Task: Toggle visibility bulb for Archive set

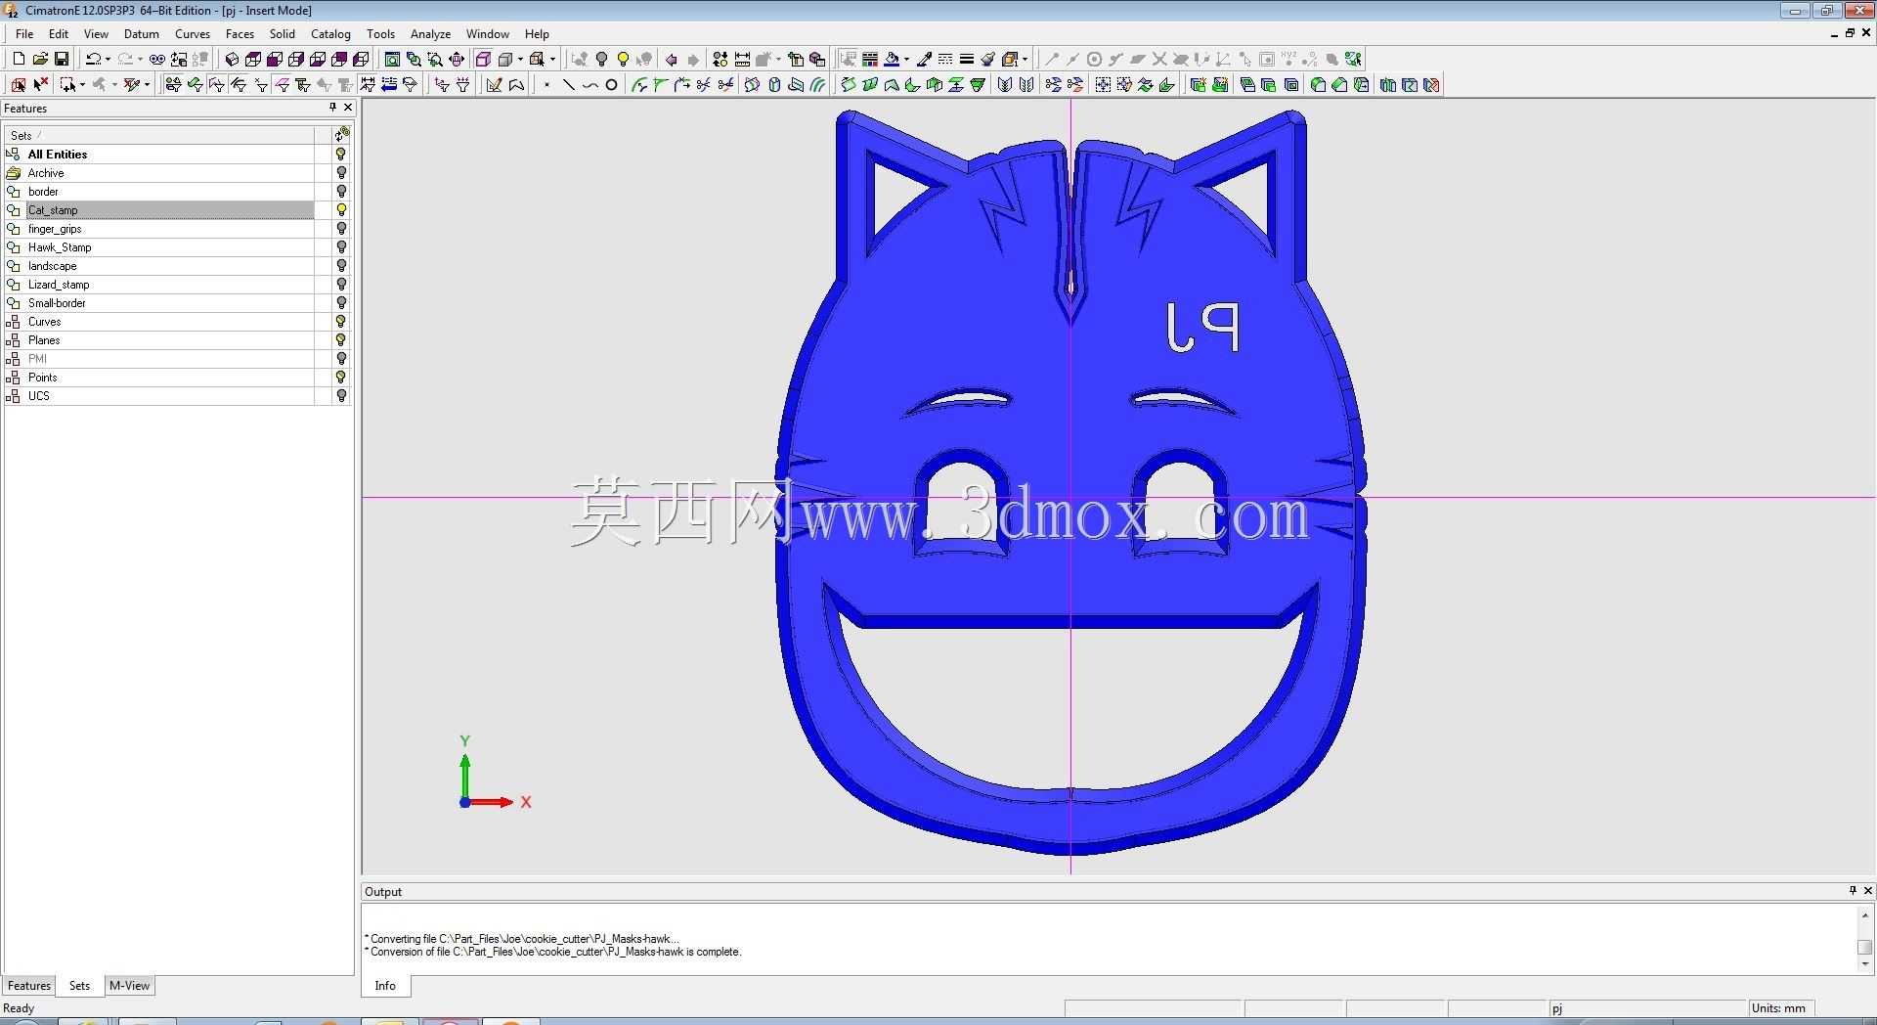Action: (x=341, y=173)
